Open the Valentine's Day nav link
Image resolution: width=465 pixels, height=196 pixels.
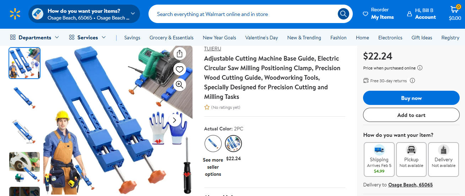(x=261, y=38)
